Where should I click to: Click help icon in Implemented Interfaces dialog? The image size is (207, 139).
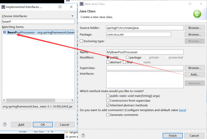5,124
